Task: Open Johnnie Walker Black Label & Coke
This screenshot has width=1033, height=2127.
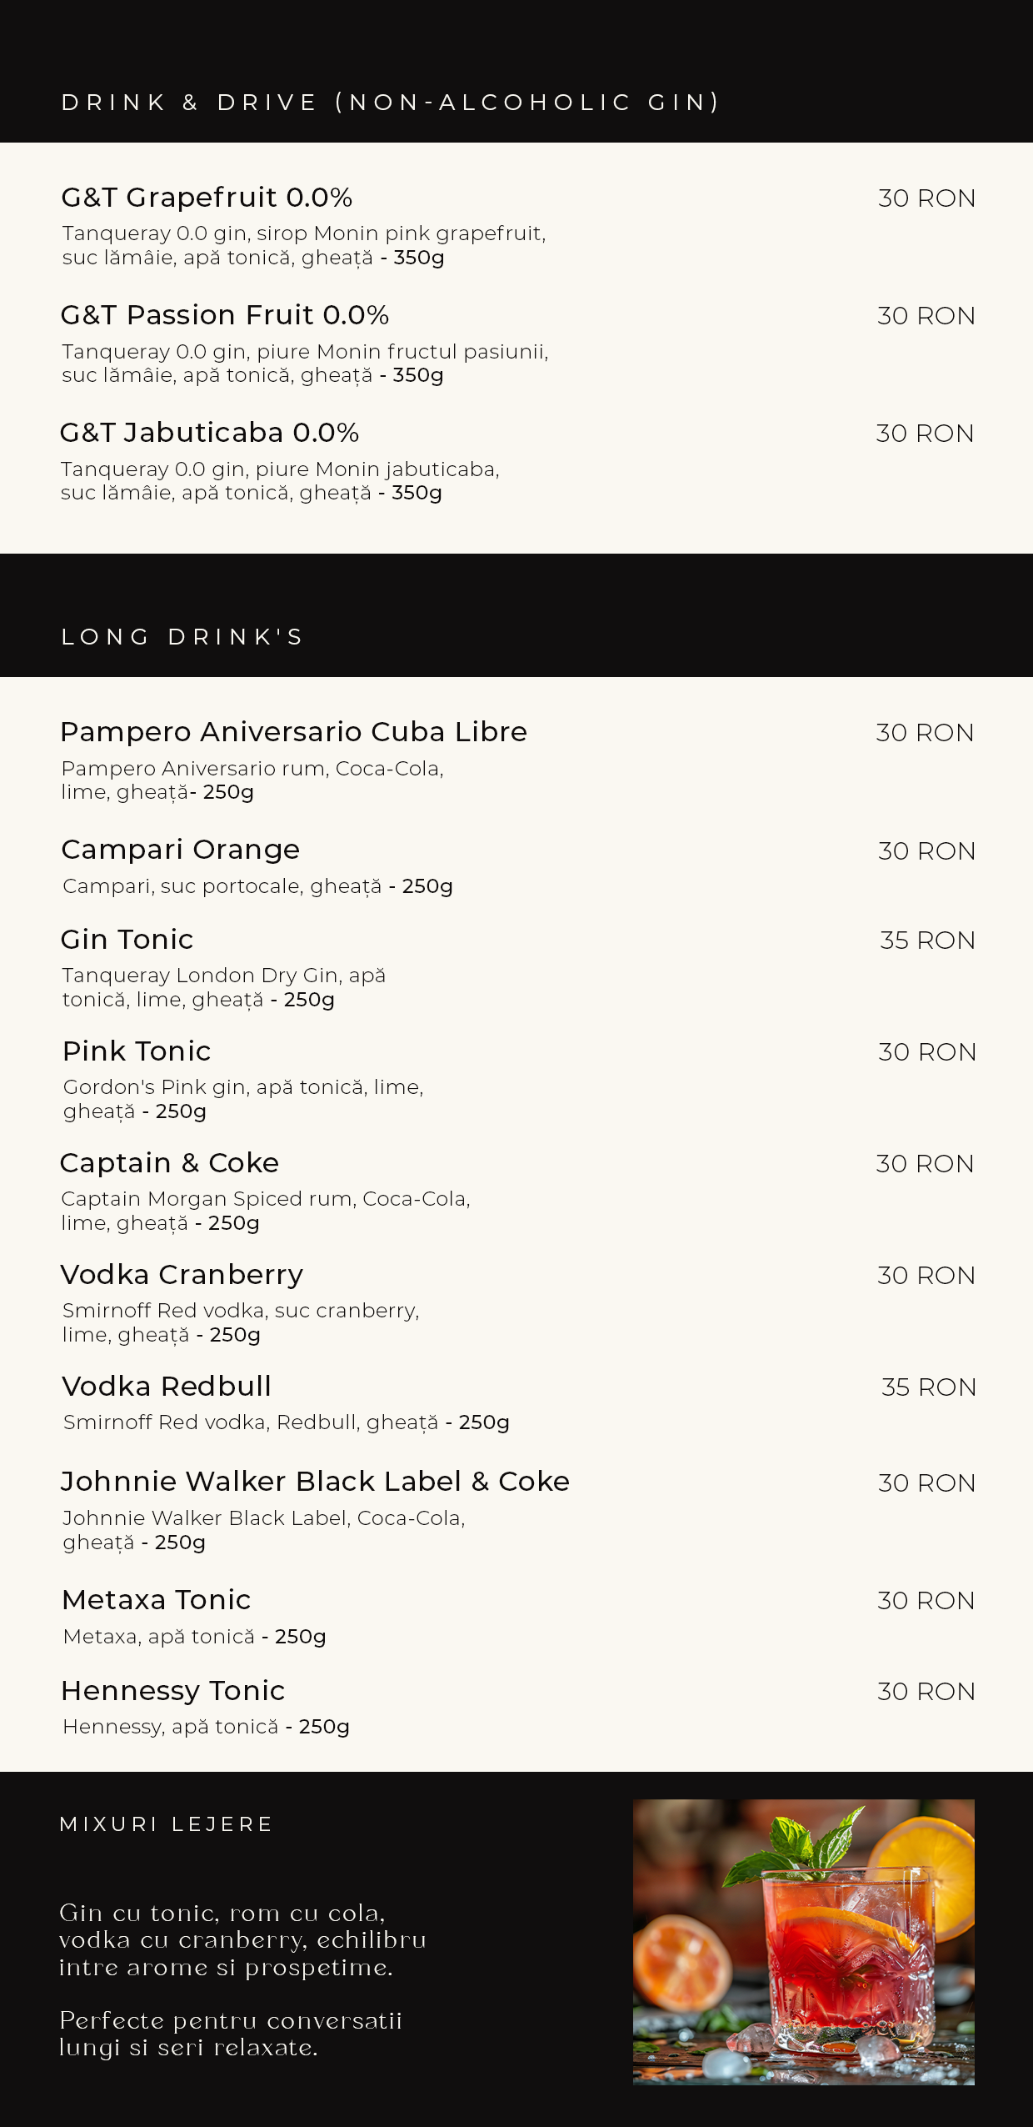Action: [x=315, y=1482]
